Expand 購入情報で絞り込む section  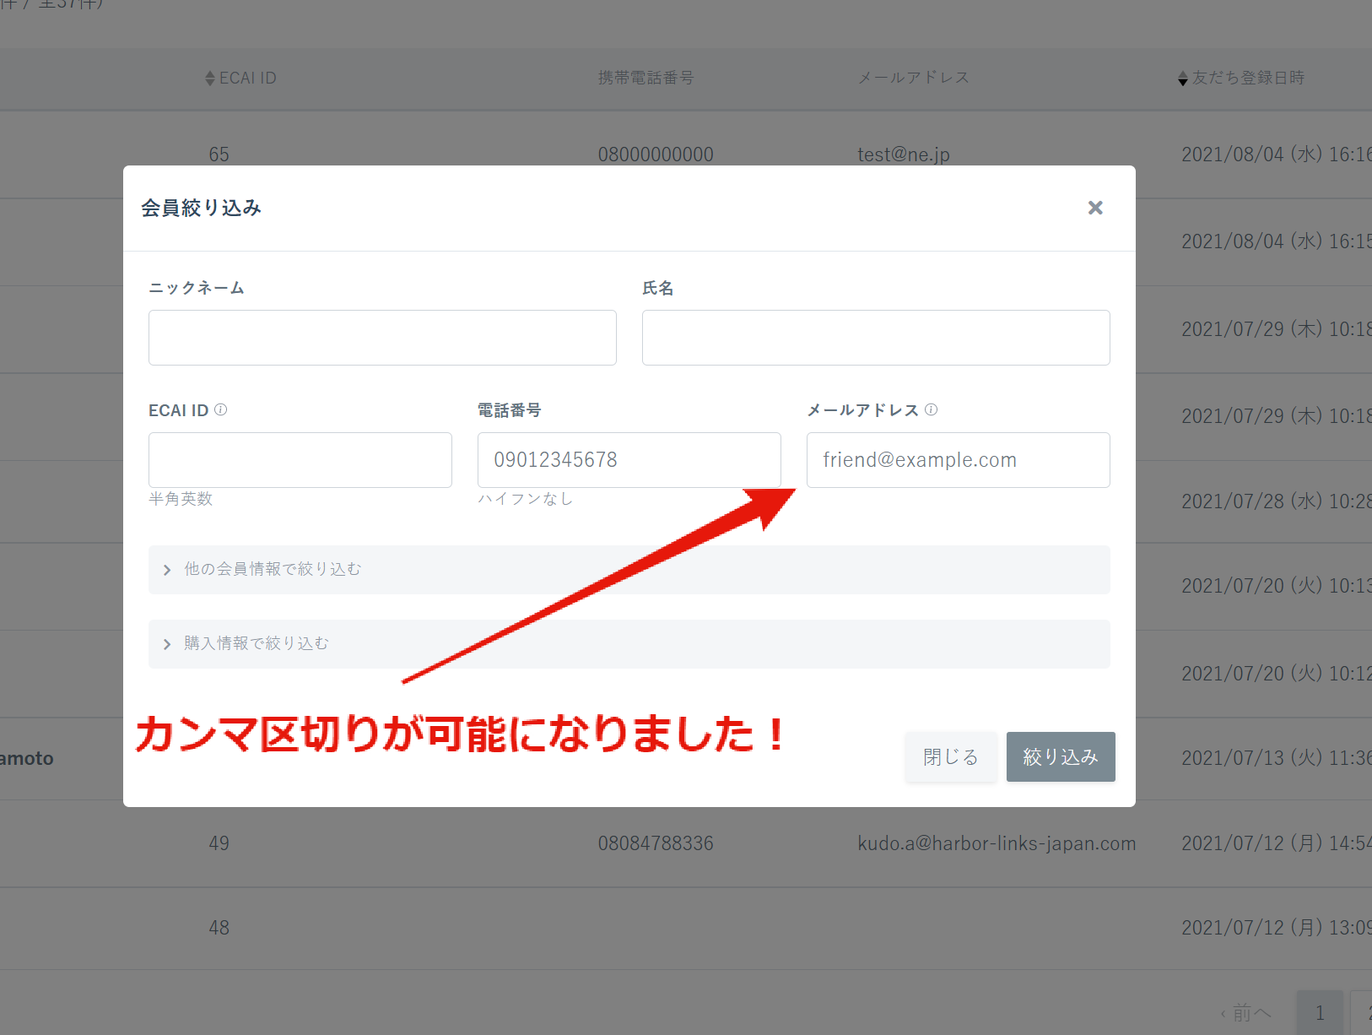pyautogui.click(x=255, y=643)
